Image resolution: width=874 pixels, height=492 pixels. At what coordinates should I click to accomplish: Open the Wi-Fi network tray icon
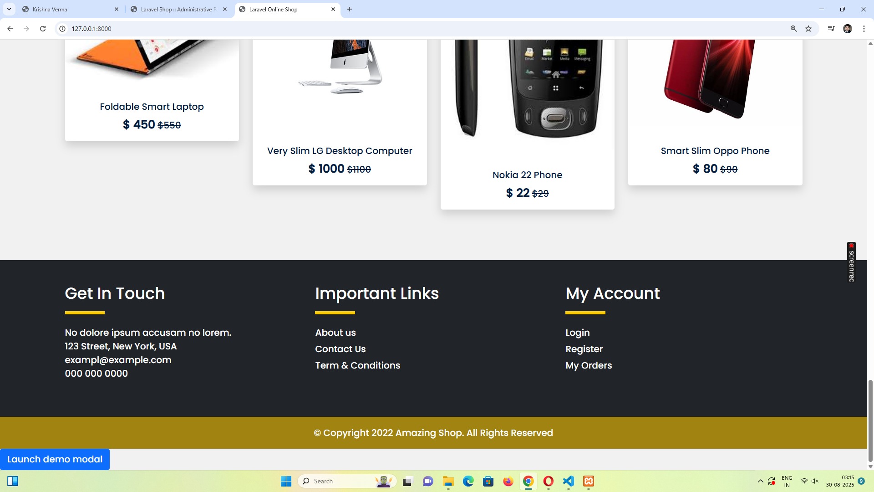coord(804,481)
